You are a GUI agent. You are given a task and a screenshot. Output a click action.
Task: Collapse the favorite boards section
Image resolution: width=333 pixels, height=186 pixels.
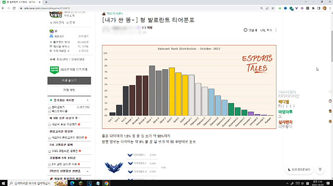click(x=88, y=100)
